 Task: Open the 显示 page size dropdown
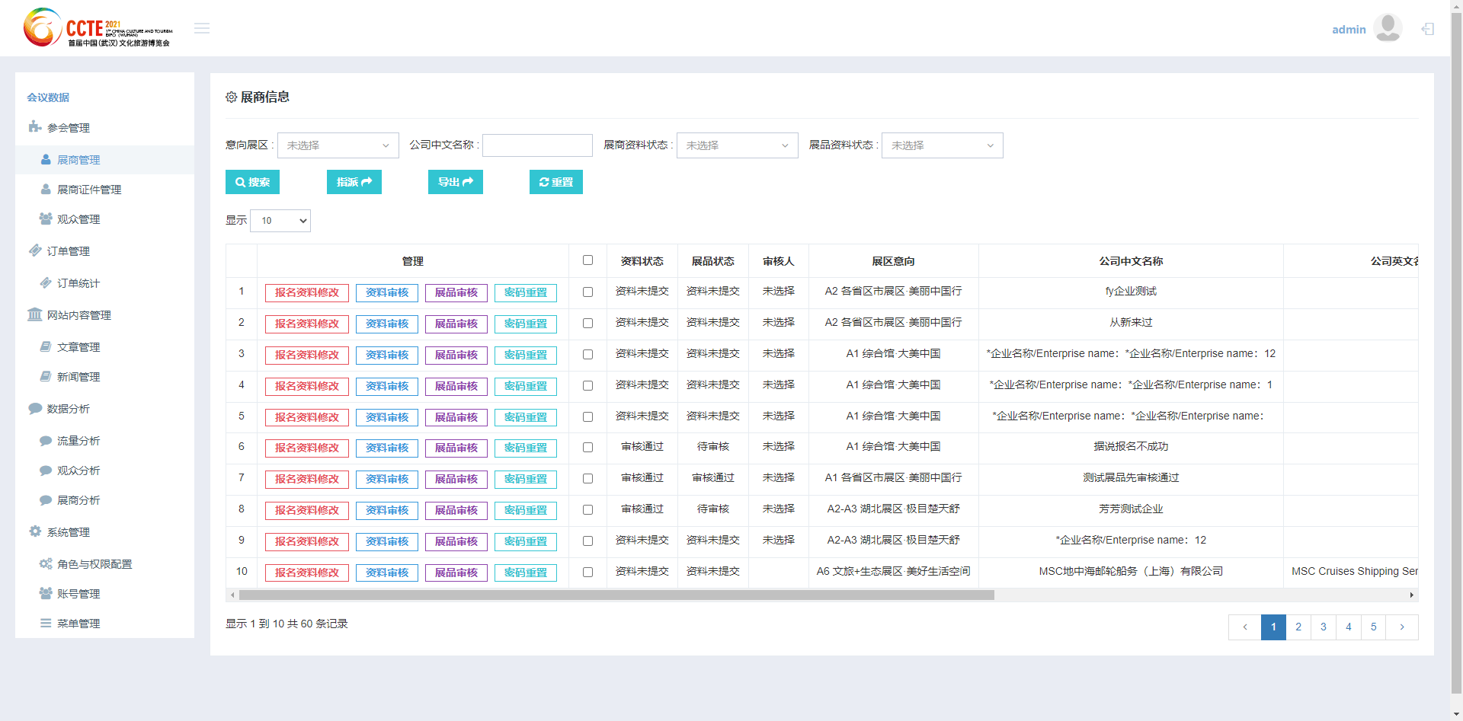coord(280,221)
